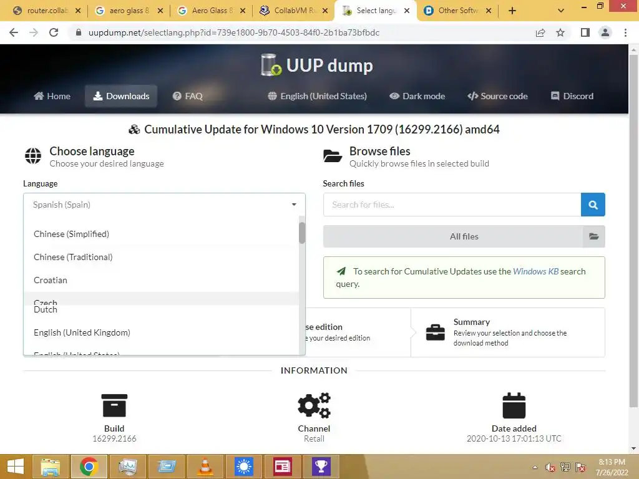Focus the Search for files field
Viewport: 639px width, 479px height.
[x=452, y=205]
